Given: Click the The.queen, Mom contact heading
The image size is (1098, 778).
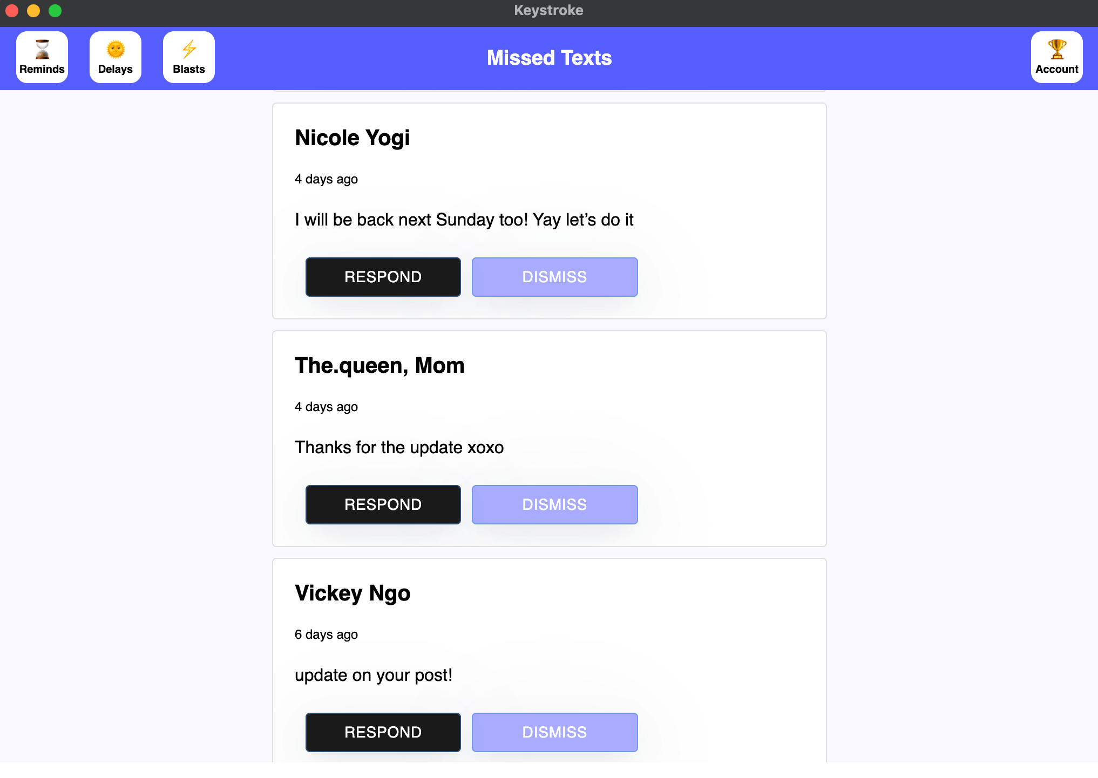Looking at the screenshot, I should coord(379,365).
